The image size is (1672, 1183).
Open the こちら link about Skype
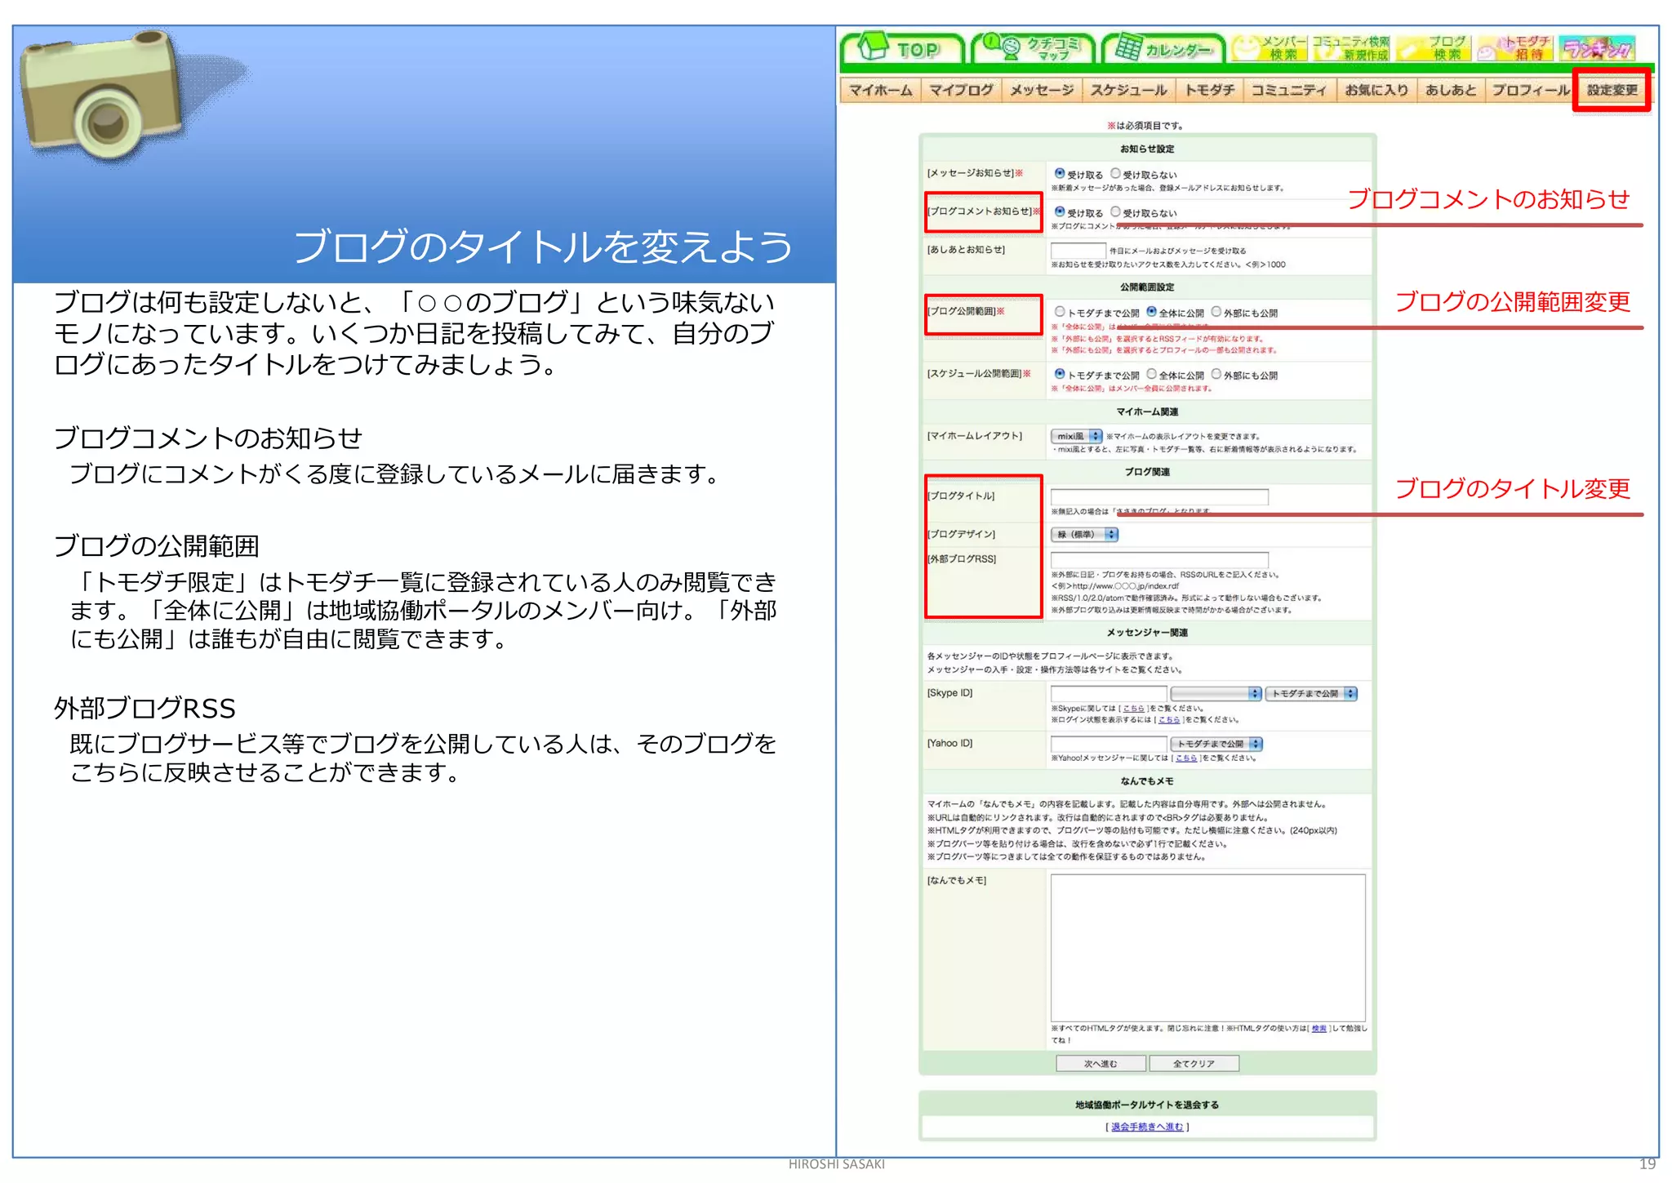tap(1133, 709)
